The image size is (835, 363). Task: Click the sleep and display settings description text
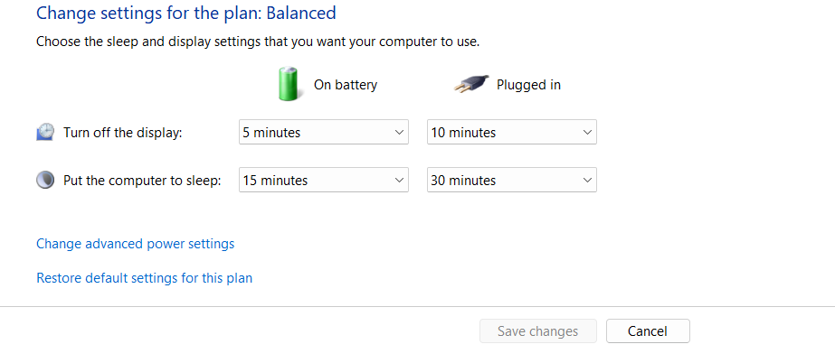[x=258, y=42]
